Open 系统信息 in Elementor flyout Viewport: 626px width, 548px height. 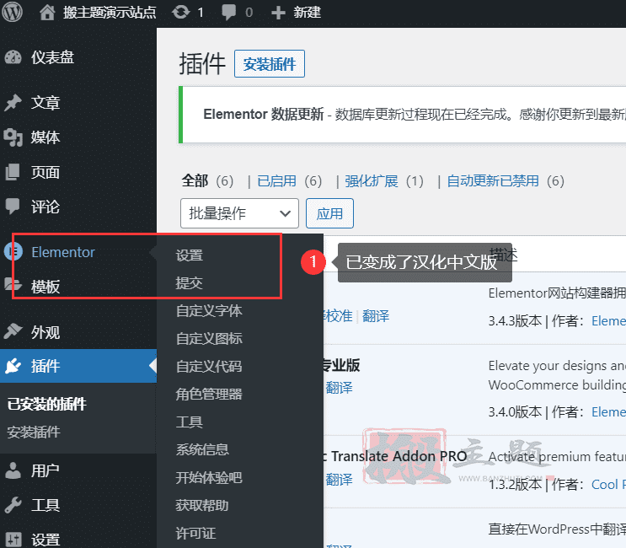click(x=202, y=449)
